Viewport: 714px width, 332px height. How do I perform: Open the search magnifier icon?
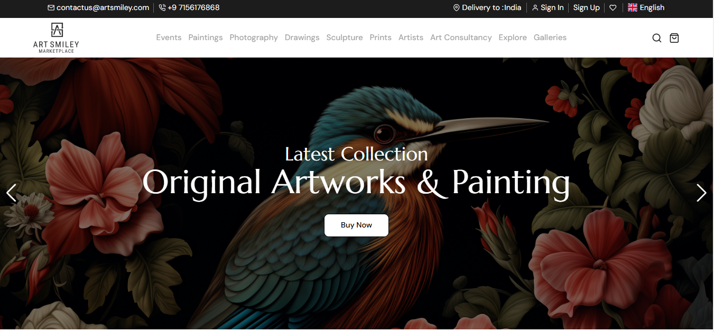(656, 38)
